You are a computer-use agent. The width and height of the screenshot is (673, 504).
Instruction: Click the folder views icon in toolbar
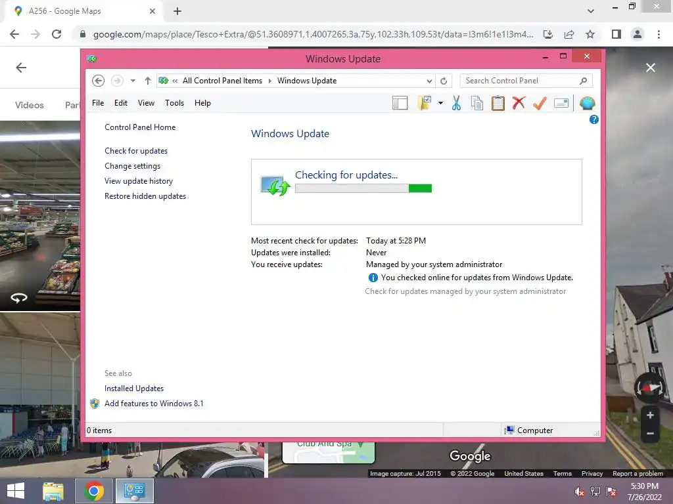pyautogui.click(x=425, y=103)
